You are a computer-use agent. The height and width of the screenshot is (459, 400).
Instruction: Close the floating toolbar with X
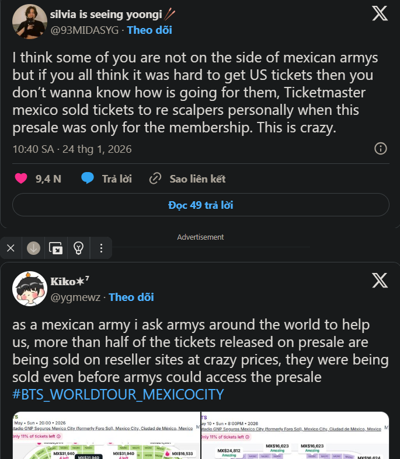(x=11, y=248)
